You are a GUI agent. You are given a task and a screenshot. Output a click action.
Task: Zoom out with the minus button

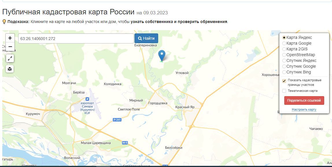pyautogui.click(x=10, y=47)
